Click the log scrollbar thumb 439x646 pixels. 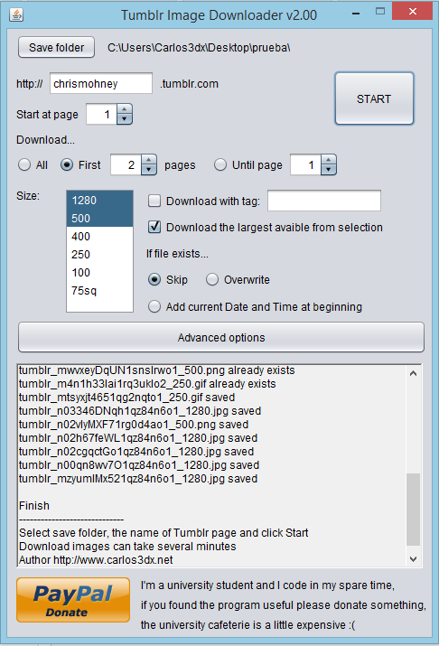[414, 510]
